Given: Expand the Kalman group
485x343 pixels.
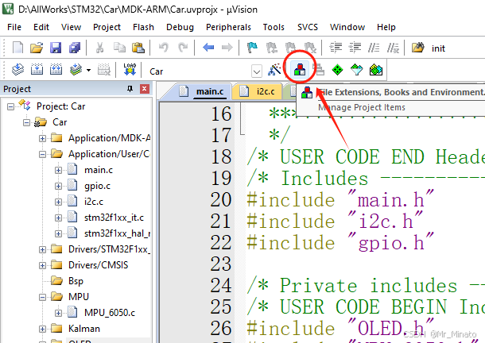Looking at the screenshot, I should pyautogui.click(x=42, y=329).
